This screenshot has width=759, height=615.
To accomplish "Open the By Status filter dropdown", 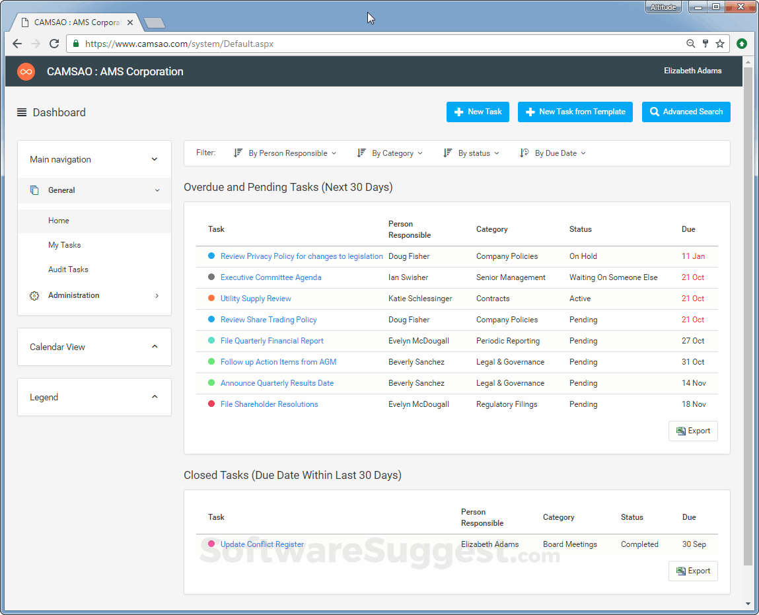I will click(471, 153).
